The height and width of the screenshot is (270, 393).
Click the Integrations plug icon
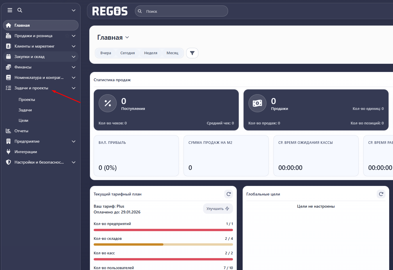(x=8, y=152)
